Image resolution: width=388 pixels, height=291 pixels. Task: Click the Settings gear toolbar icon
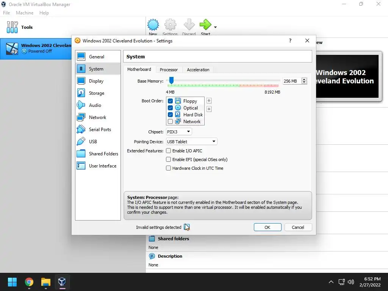(170, 25)
